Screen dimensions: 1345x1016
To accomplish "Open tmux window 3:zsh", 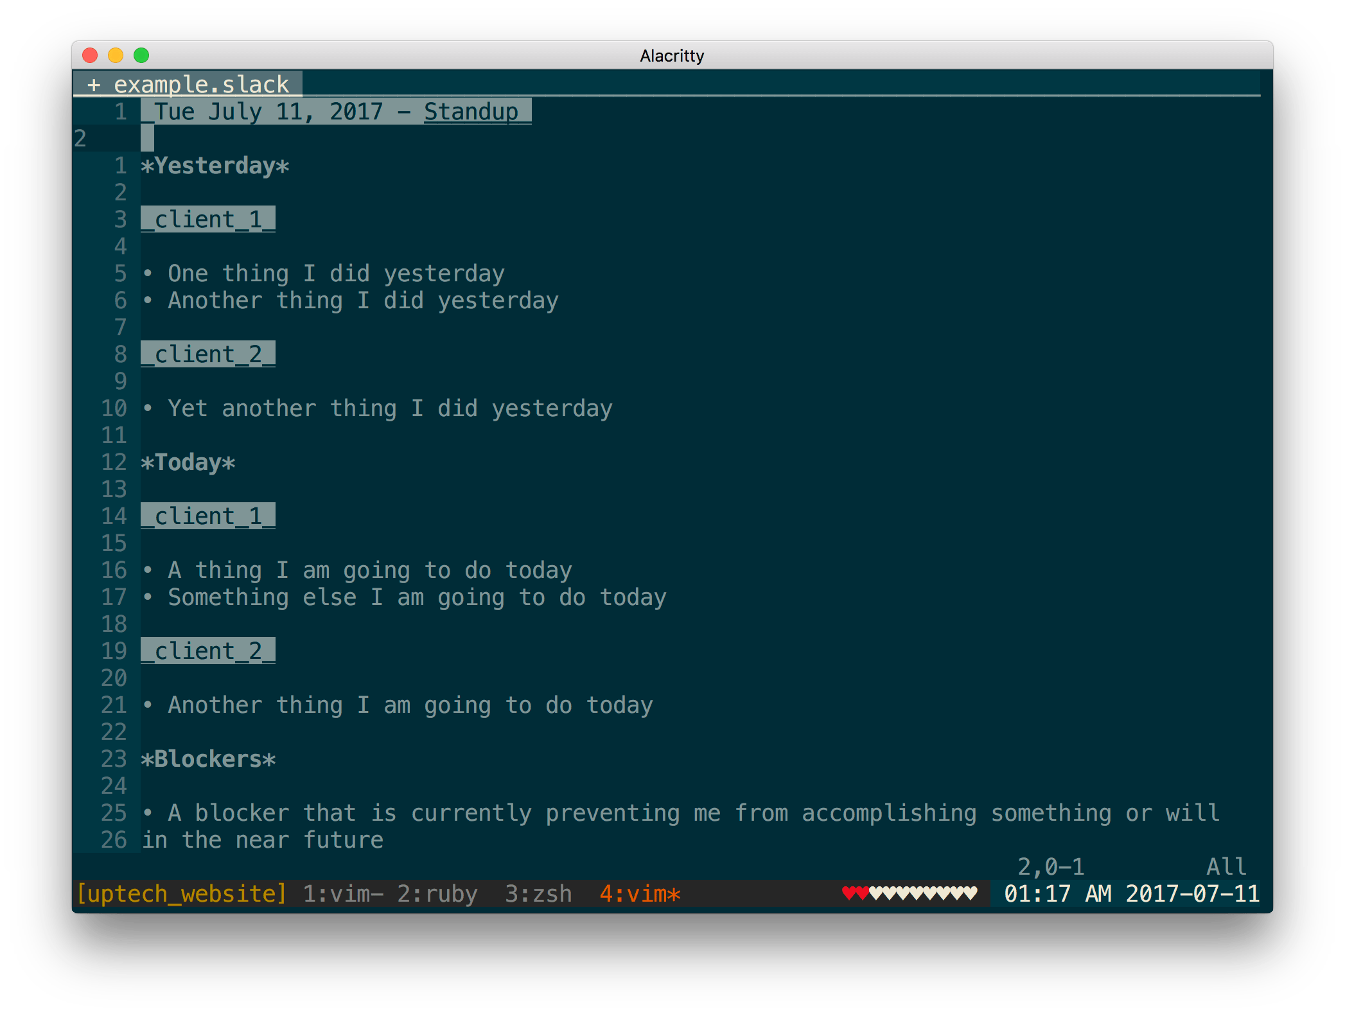I will (538, 893).
